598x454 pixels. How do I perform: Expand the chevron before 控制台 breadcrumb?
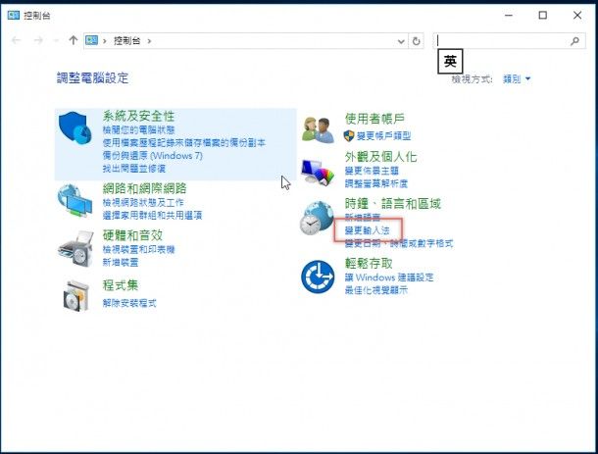[105, 41]
